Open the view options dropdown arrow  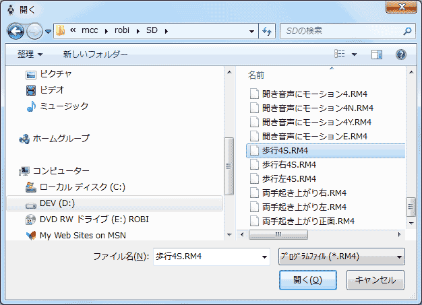tap(354, 55)
